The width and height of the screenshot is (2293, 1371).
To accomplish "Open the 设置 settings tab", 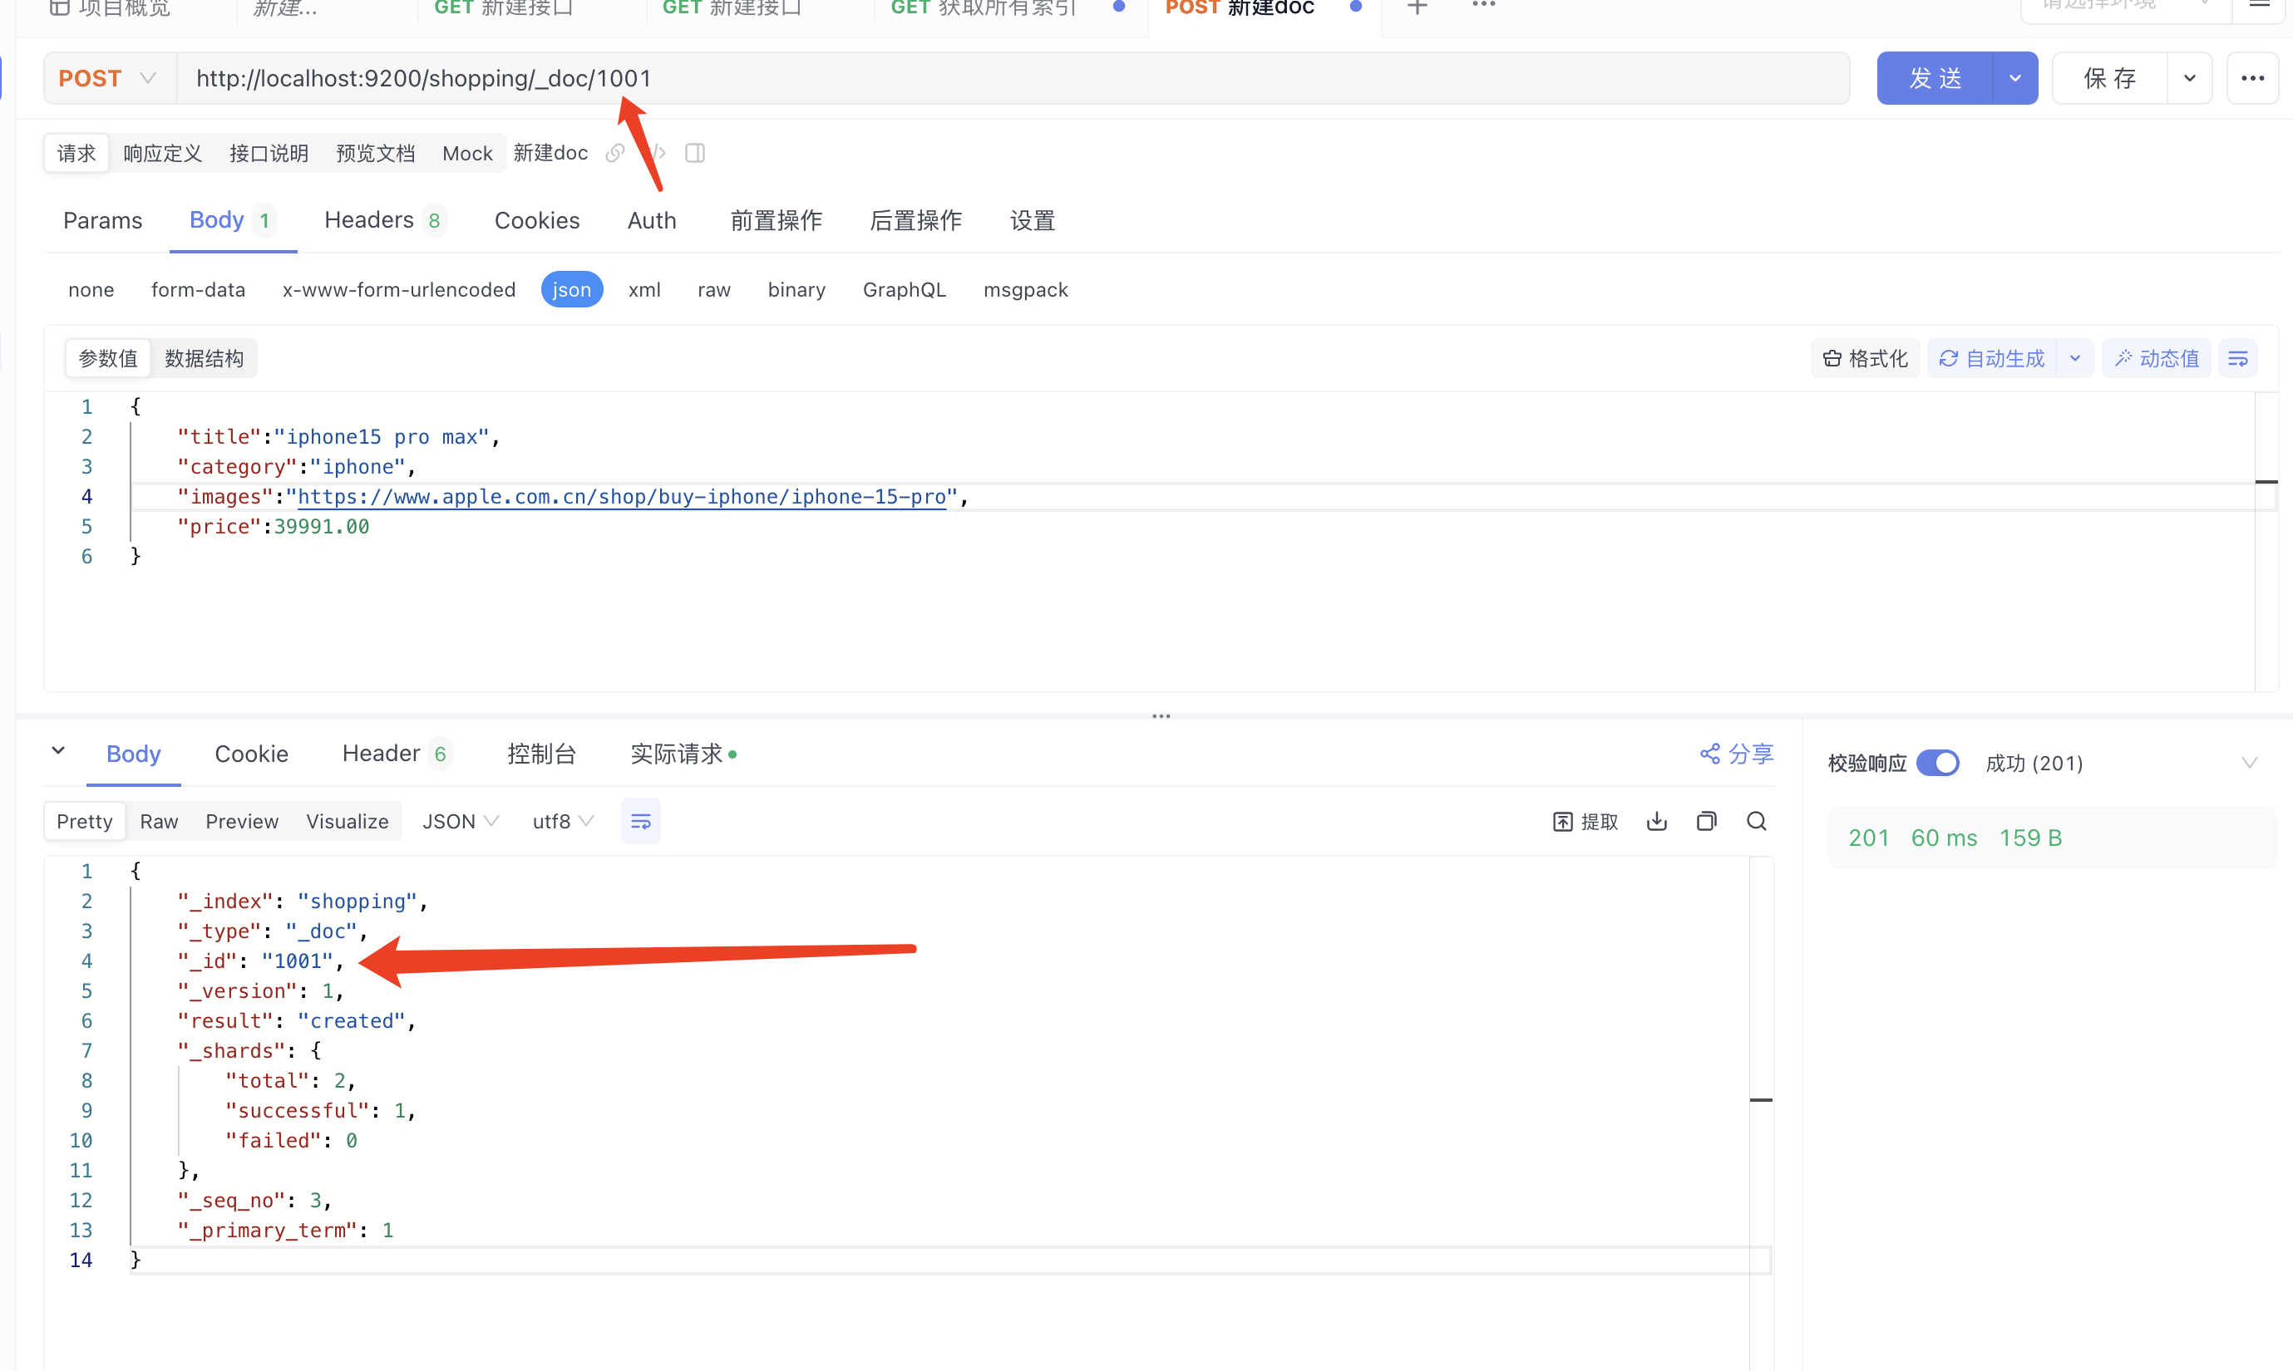I will click(x=1033, y=221).
